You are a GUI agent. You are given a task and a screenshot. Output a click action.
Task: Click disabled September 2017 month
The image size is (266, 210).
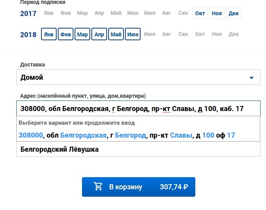point(183,13)
